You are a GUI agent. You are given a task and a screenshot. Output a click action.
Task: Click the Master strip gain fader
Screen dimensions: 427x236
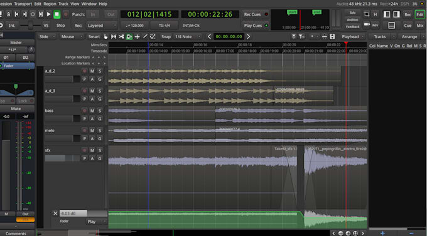[6, 166]
